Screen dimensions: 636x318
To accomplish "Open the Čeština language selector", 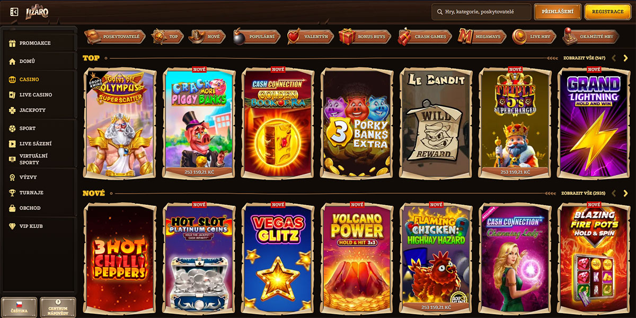I will coord(19,307).
